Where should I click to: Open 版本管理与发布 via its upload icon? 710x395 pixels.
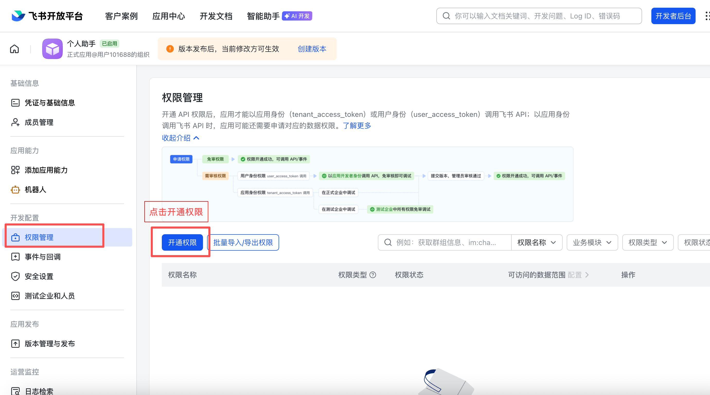click(x=15, y=343)
